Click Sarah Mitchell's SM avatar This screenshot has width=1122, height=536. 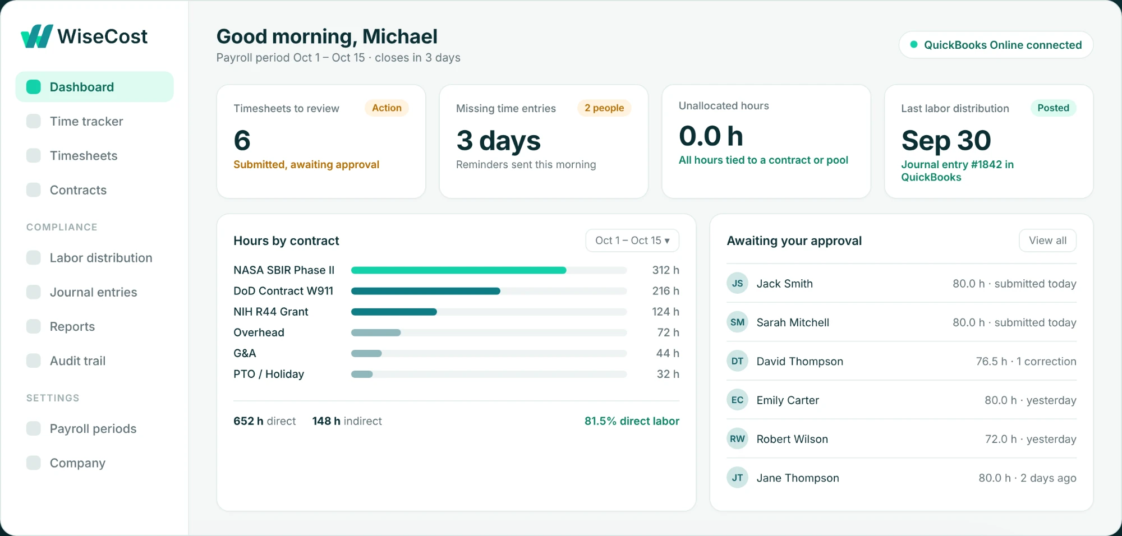point(737,322)
